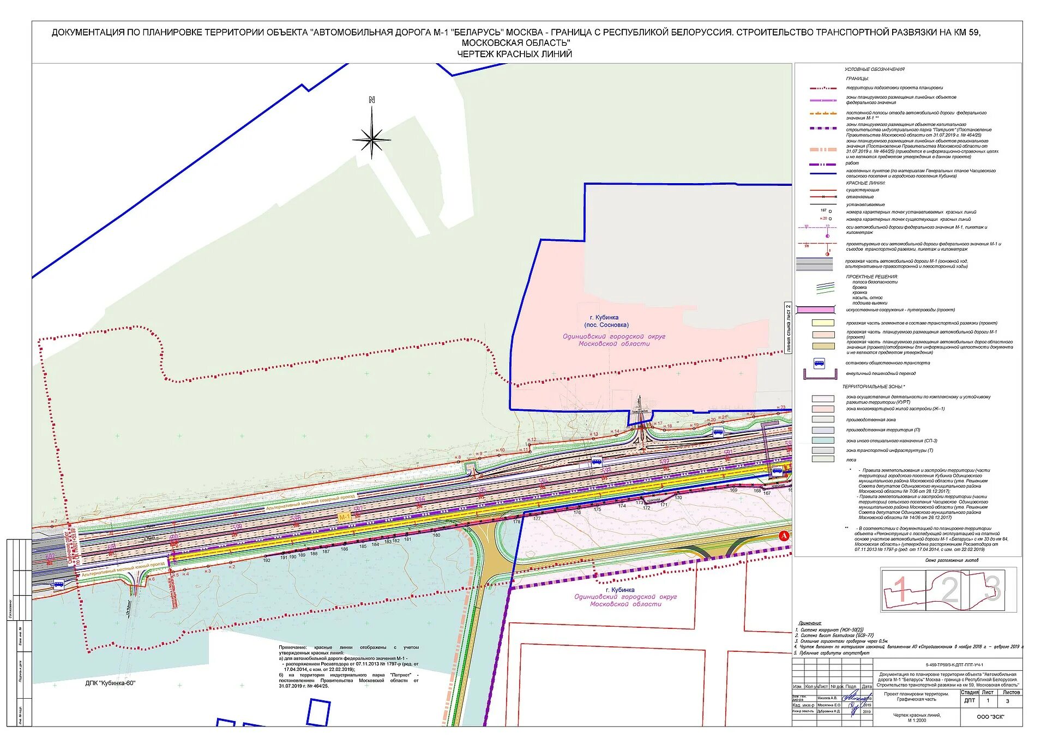Click the 'М-1' road label on the highway

(345, 517)
